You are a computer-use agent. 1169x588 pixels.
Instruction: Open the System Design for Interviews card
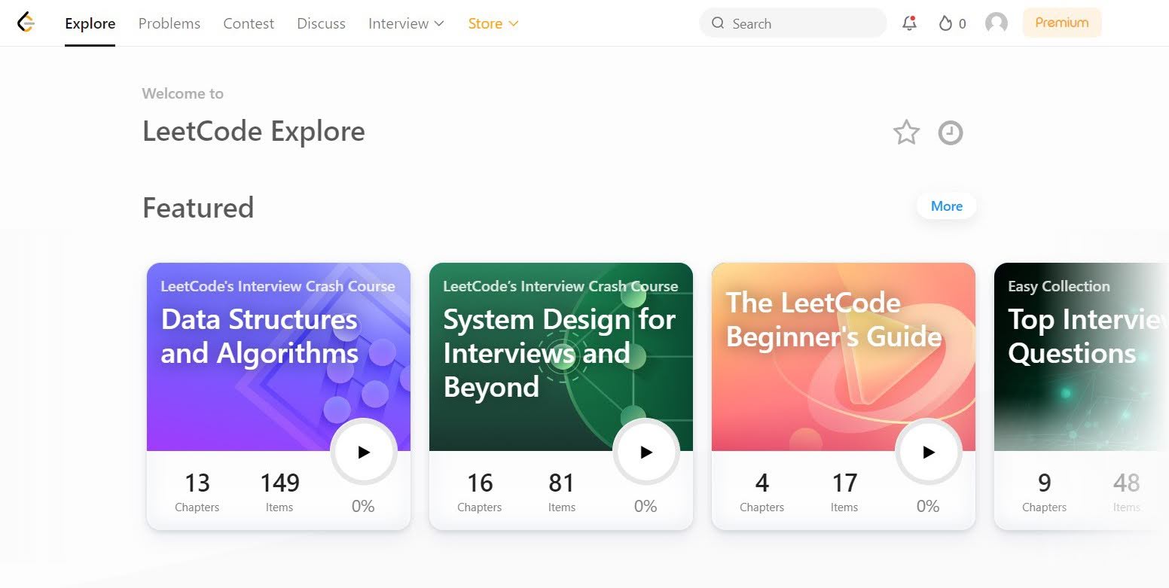point(561,396)
